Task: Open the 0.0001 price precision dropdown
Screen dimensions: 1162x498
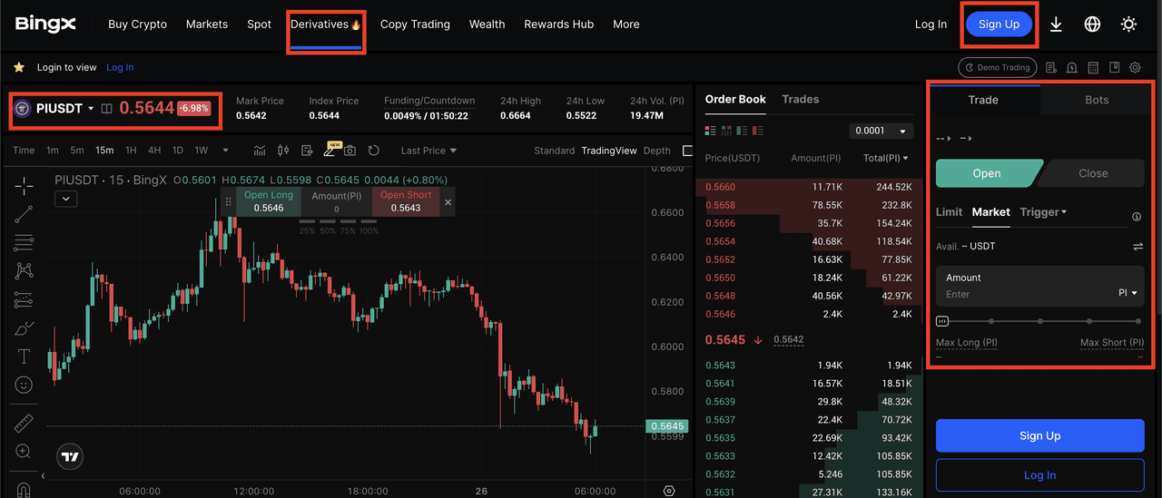Action: click(881, 132)
